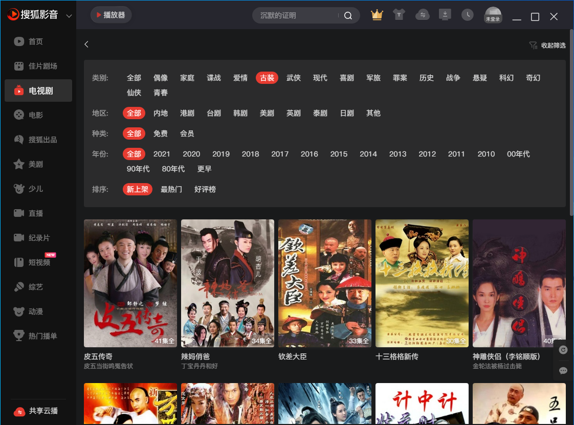Open the skin theme shirt icon
Viewport: 574px width, 425px height.
point(399,15)
